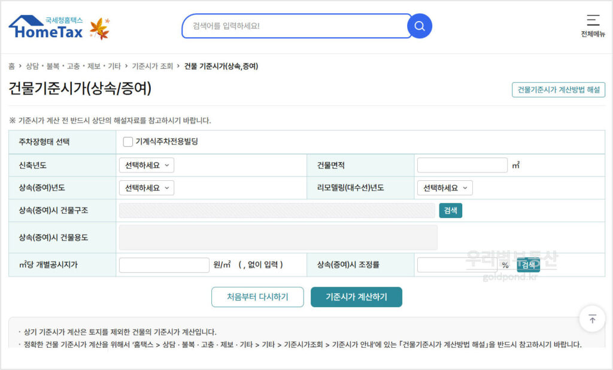Click the 건물기준시가(상속/증여) page heading

pos(80,88)
